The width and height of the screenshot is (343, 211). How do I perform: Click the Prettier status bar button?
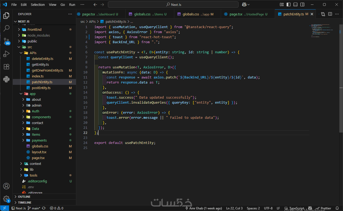[x=324, y=208]
